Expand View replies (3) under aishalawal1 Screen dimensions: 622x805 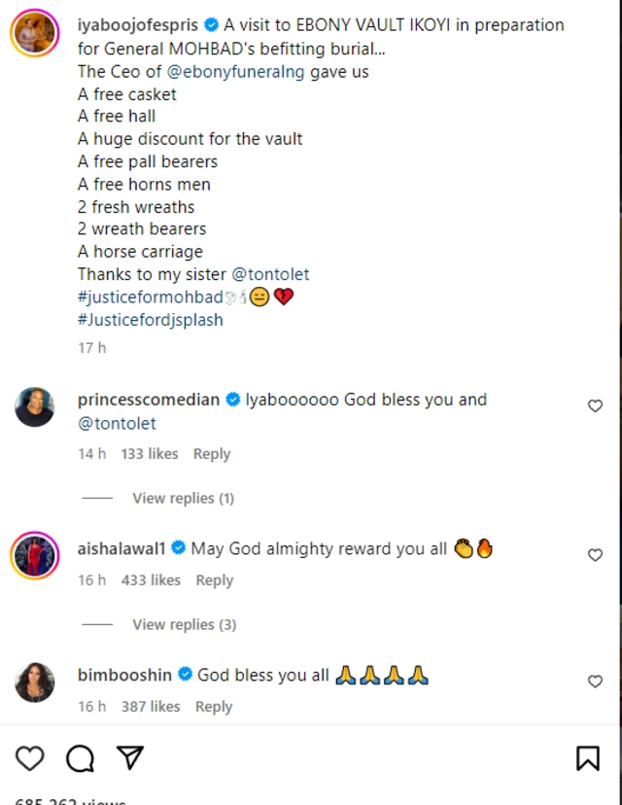184,625
